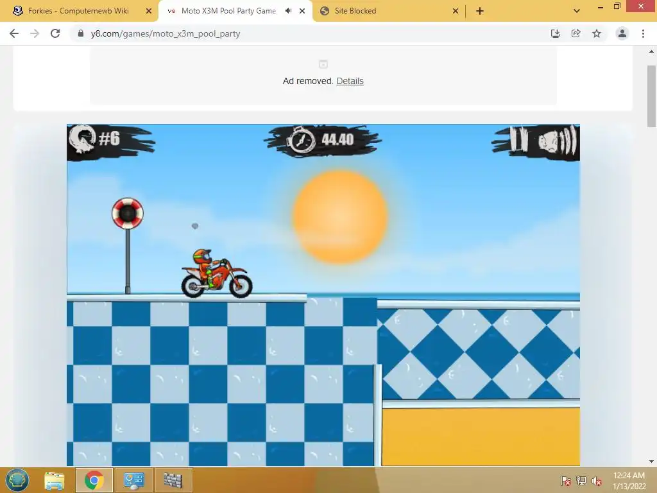Click the muted volume tray icon
Viewport: 657px width, 493px height.
coord(597,480)
